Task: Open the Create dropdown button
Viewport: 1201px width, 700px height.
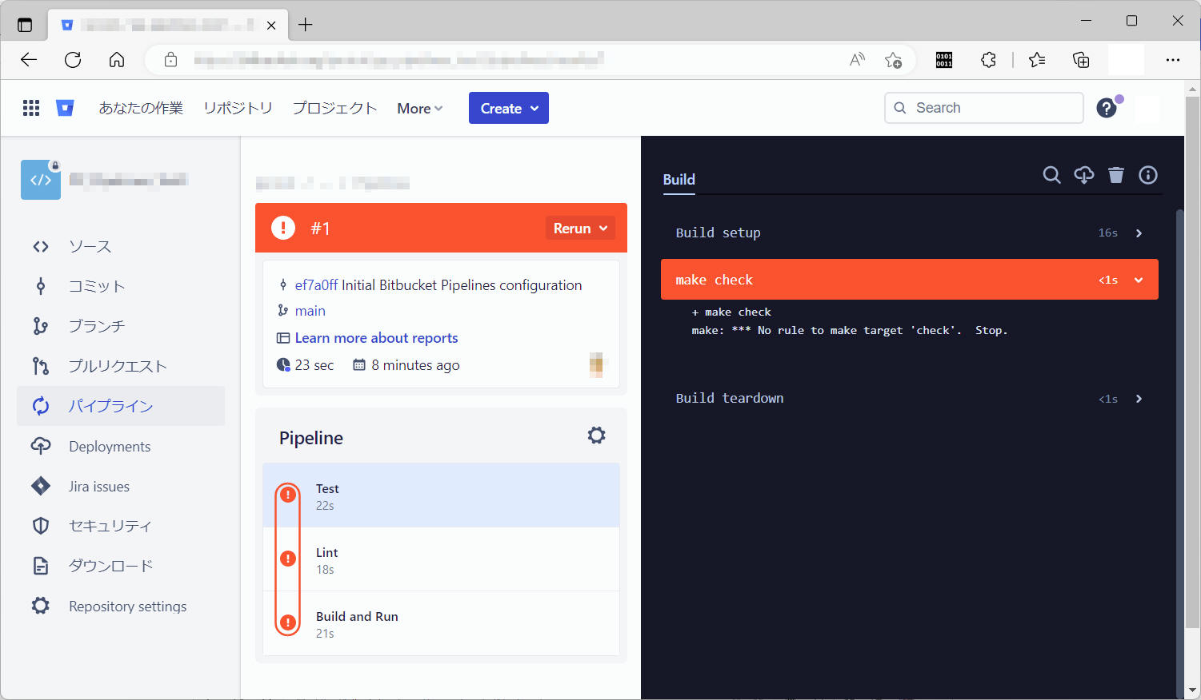Action: pos(508,109)
